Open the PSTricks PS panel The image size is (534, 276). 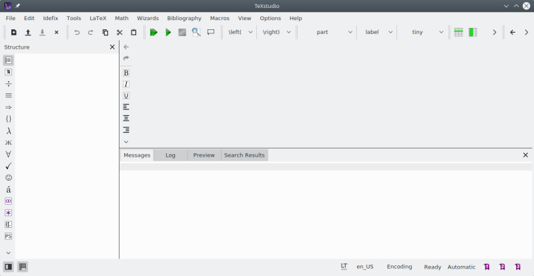(9, 236)
